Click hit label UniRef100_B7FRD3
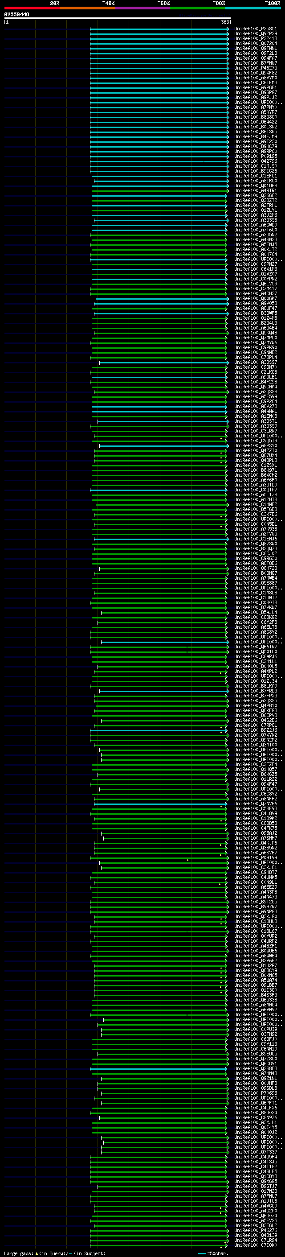This screenshot has width=285, height=1257. click(255, 691)
